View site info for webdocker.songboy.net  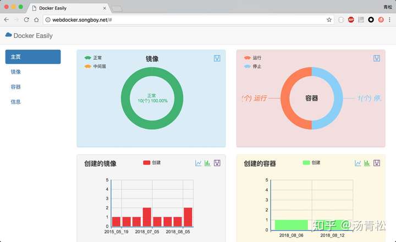48,20
